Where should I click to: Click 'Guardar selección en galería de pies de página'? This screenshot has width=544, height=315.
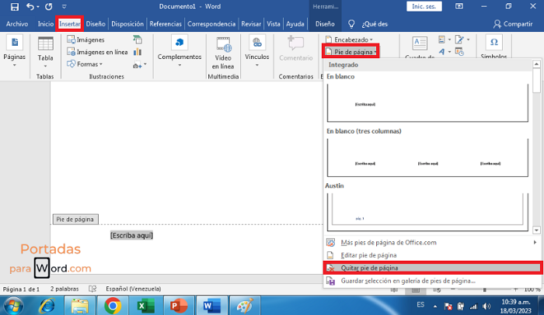pyautogui.click(x=432, y=281)
